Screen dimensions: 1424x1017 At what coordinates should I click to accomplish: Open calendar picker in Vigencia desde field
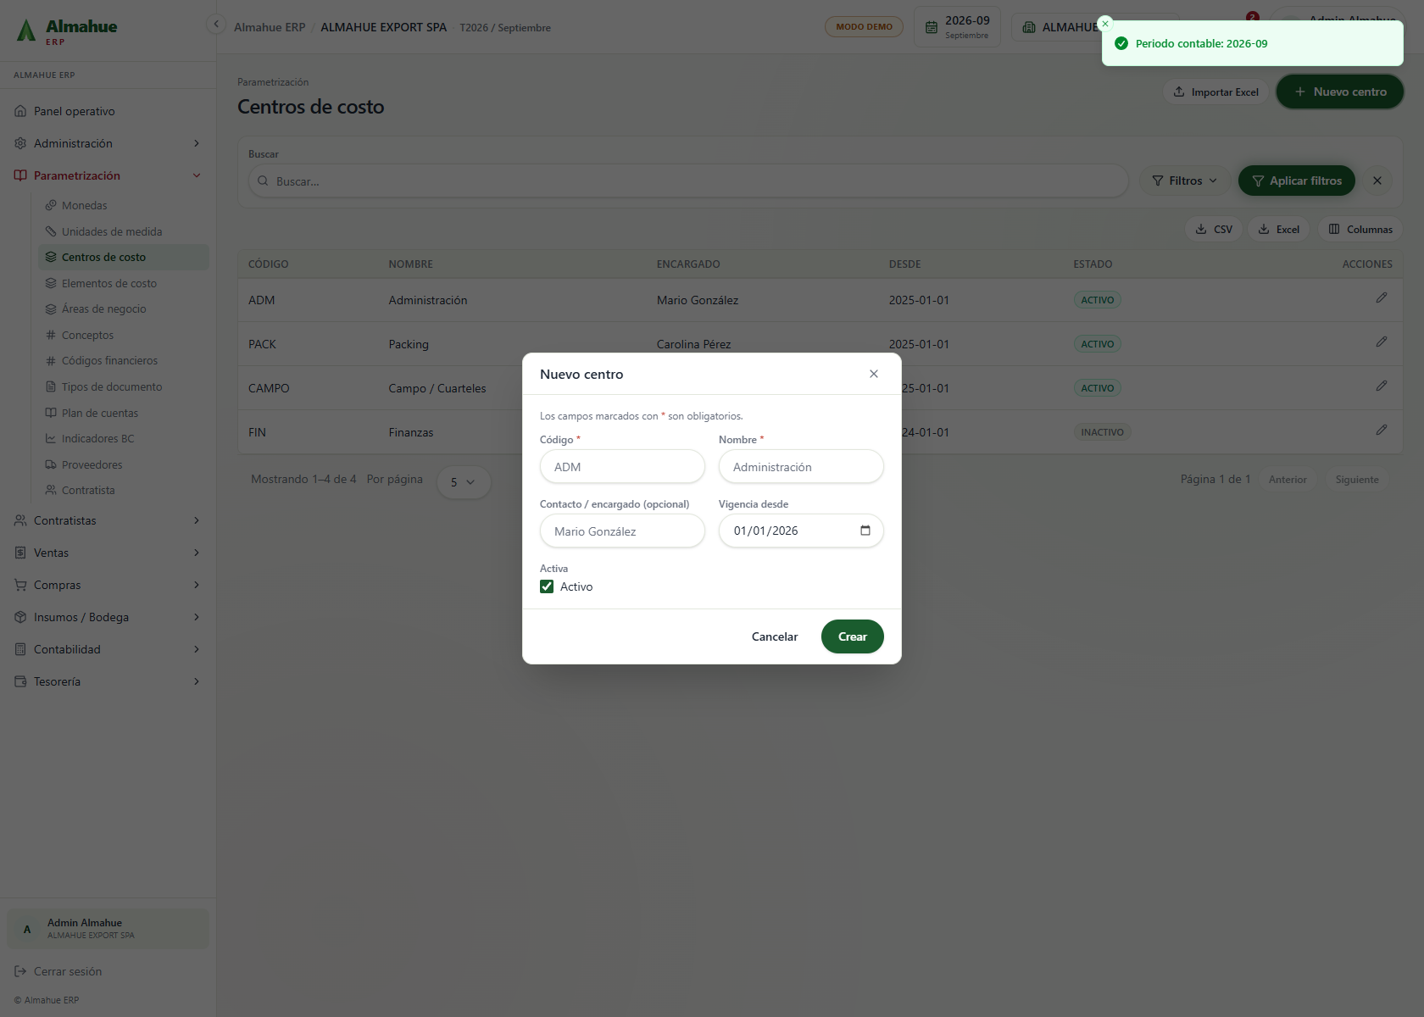[865, 531]
